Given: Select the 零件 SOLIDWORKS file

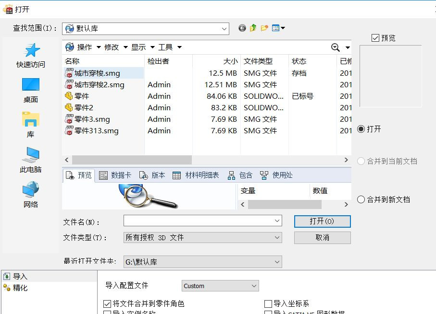Looking at the screenshot, I should (x=82, y=96).
